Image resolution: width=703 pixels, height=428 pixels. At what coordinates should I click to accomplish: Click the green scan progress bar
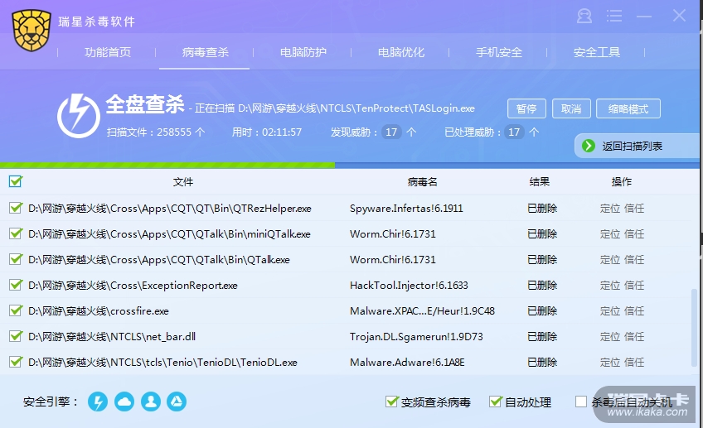coord(167,166)
